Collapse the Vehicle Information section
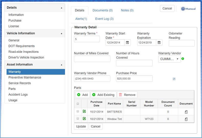This screenshot has width=202, height=138. coord(61,33)
